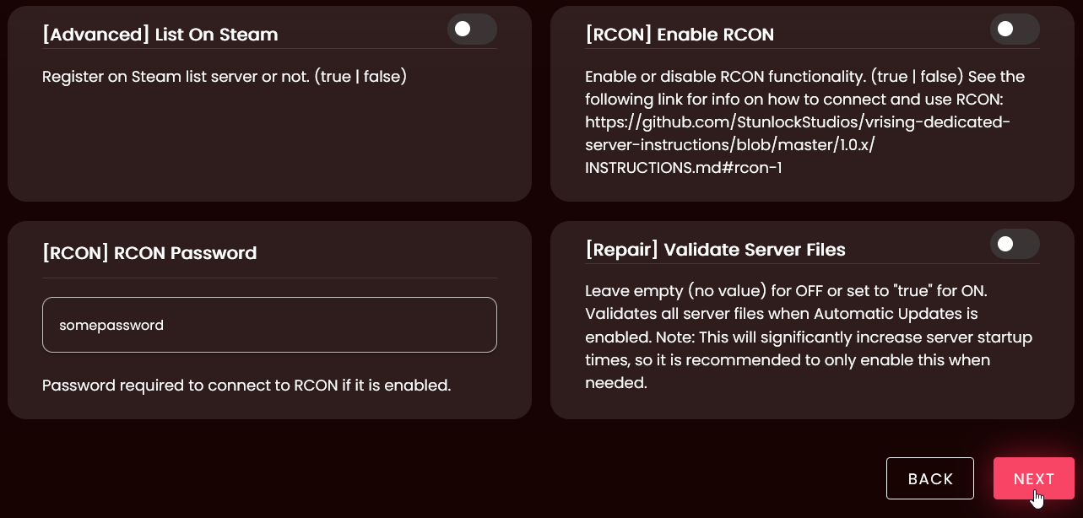The width and height of the screenshot is (1083, 518).
Task: Click the "[Advanced] List On Steam" heading
Action: (160, 35)
